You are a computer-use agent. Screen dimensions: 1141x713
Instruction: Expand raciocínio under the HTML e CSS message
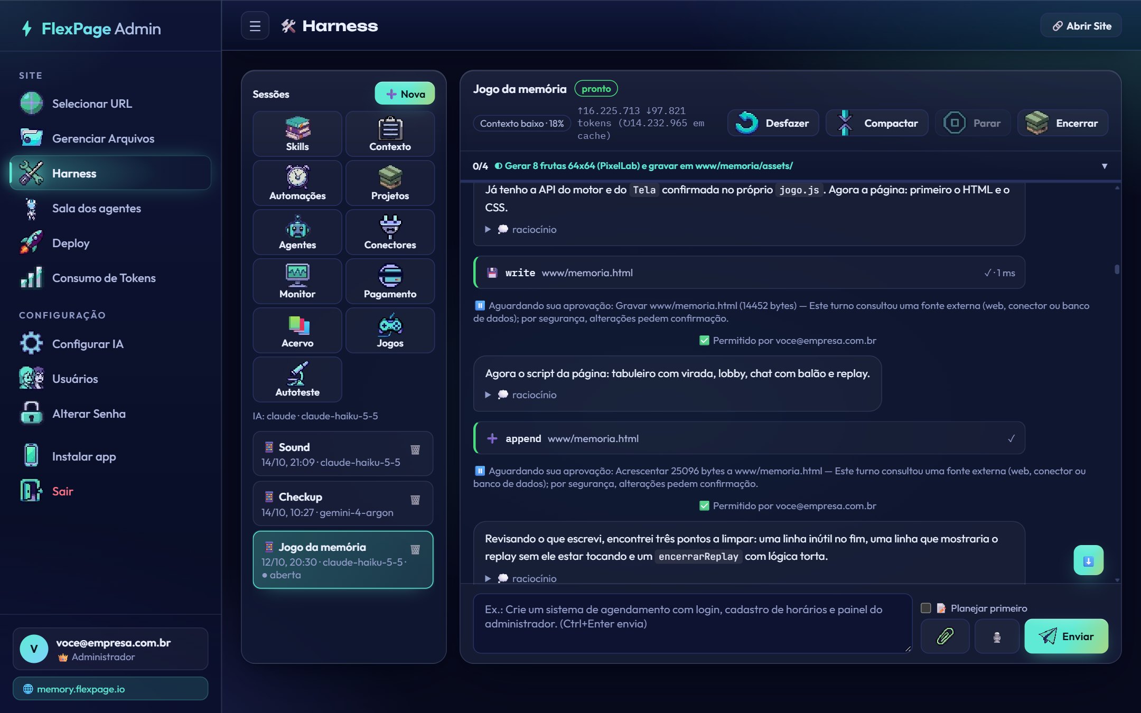[521, 229]
